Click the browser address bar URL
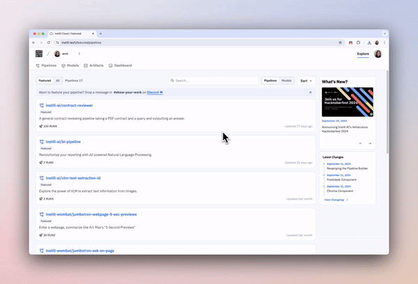This screenshot has width=418, height=284. click(x=82, y=43)
